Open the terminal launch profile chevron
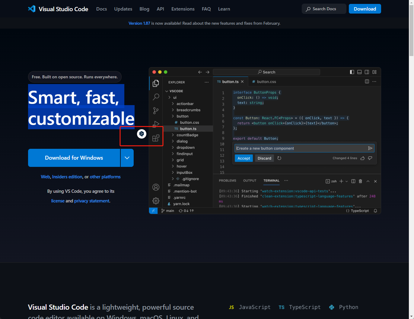The width and height of the screenshot is (414, 319). point(347,181)
